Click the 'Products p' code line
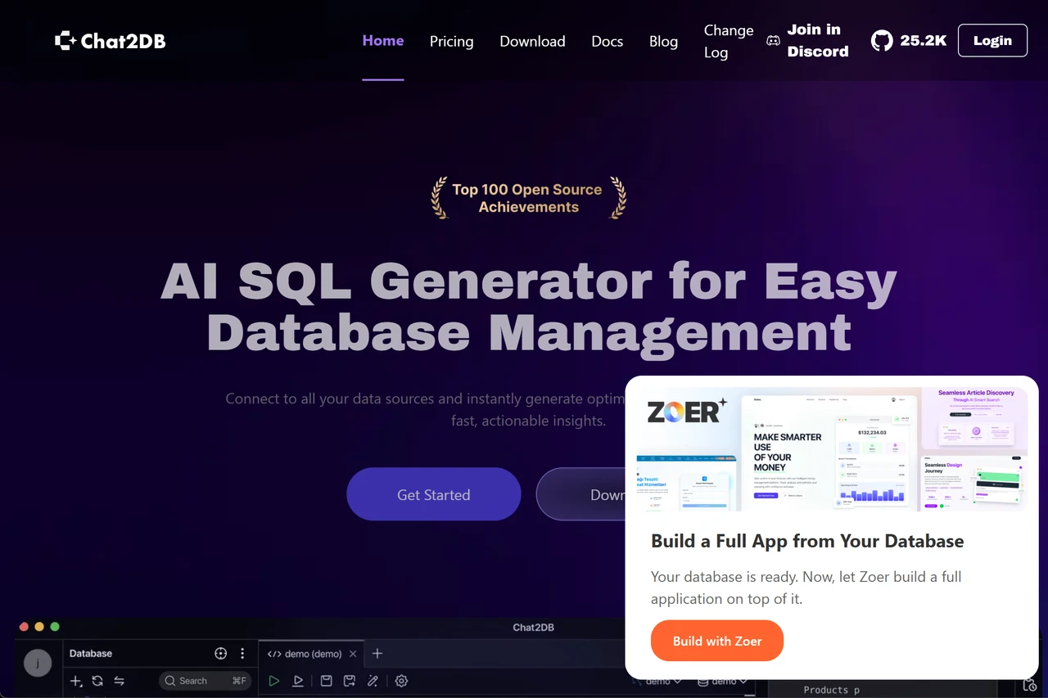 pos(832,690)
